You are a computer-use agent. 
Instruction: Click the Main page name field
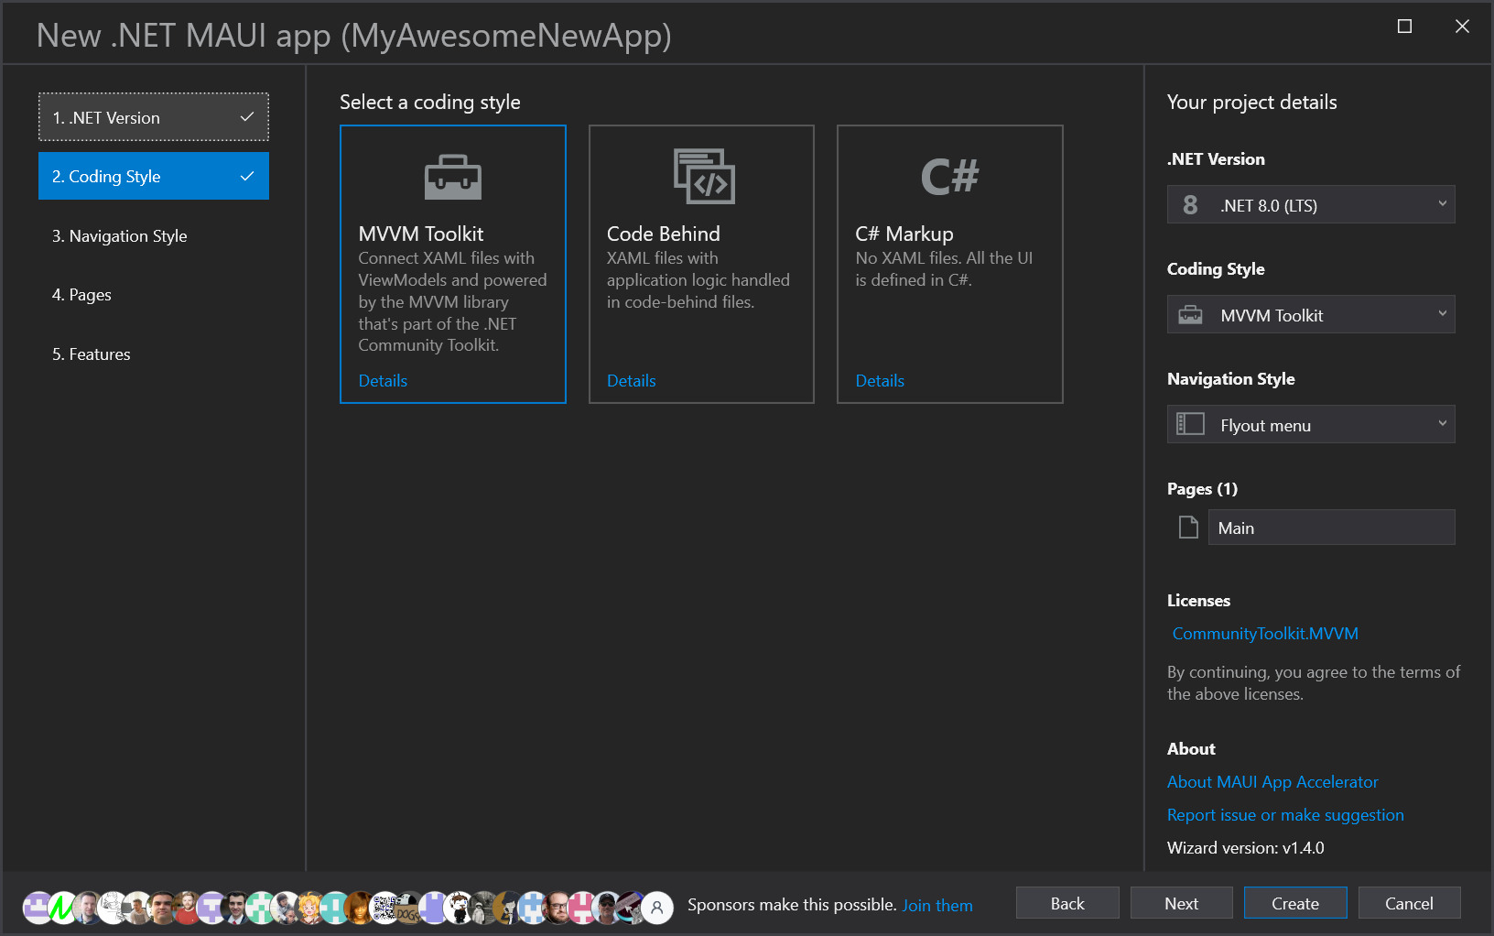1332,528
